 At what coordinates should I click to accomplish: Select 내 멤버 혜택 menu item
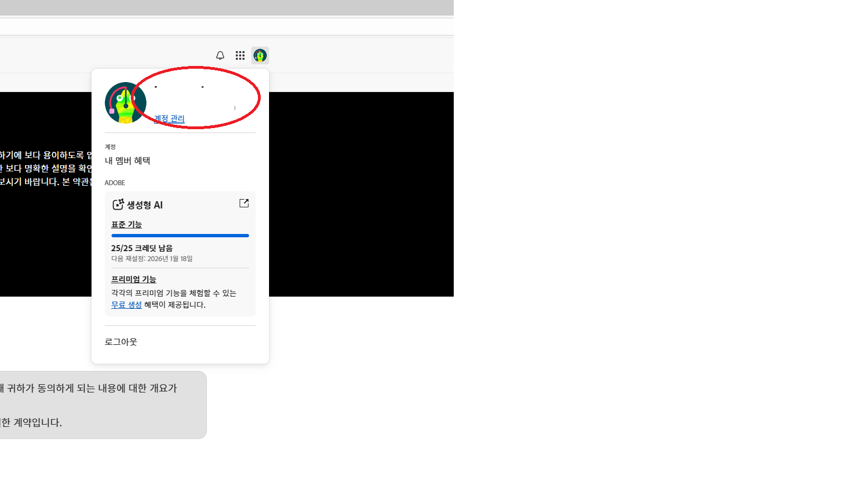(128, 161)
